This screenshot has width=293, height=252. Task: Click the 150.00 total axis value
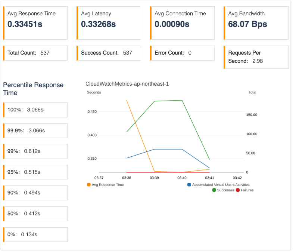tap(252, 115)
